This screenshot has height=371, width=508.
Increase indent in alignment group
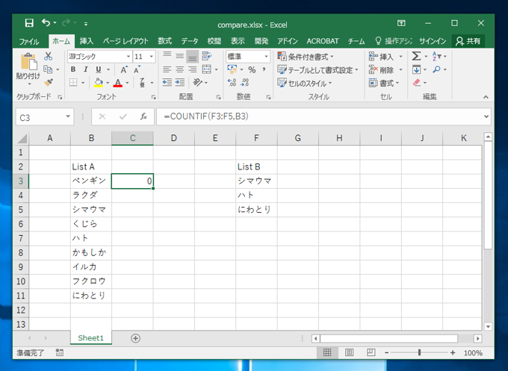(x=180, y=83)
